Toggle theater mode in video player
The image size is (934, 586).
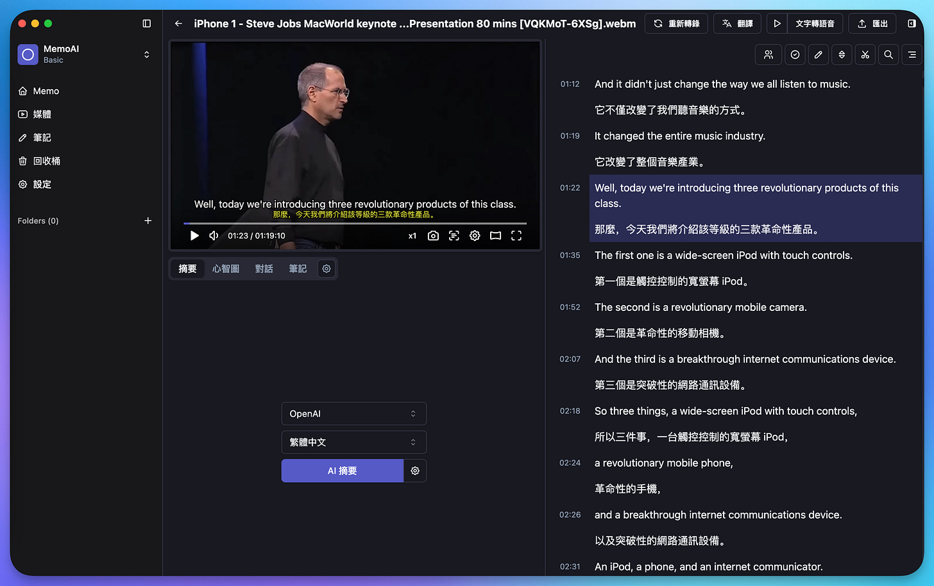click(495, 236)
